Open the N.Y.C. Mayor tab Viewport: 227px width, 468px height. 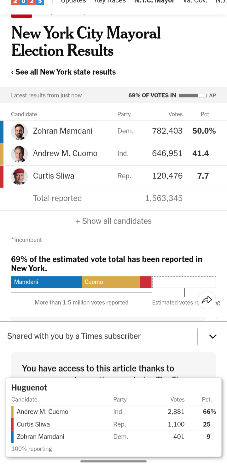click(x=154, y=2)
